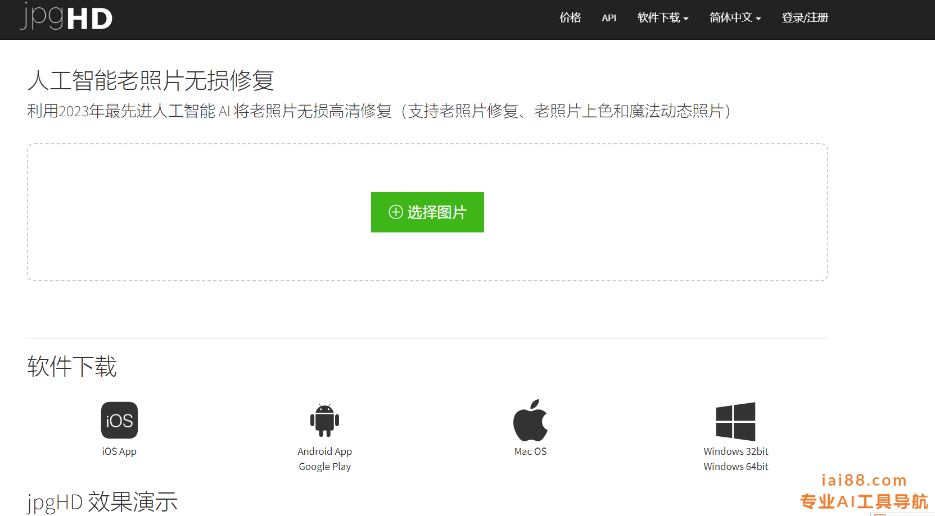Click the jpgHD 效果演示 heading
This screenshot has height=516, width=935.
click(102, 502)
